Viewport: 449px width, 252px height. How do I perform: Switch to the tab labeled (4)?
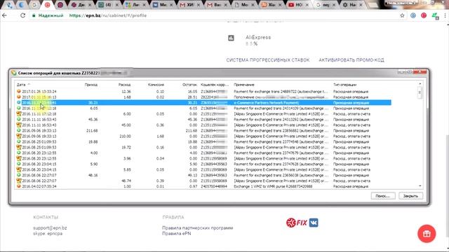coord(108,5)
